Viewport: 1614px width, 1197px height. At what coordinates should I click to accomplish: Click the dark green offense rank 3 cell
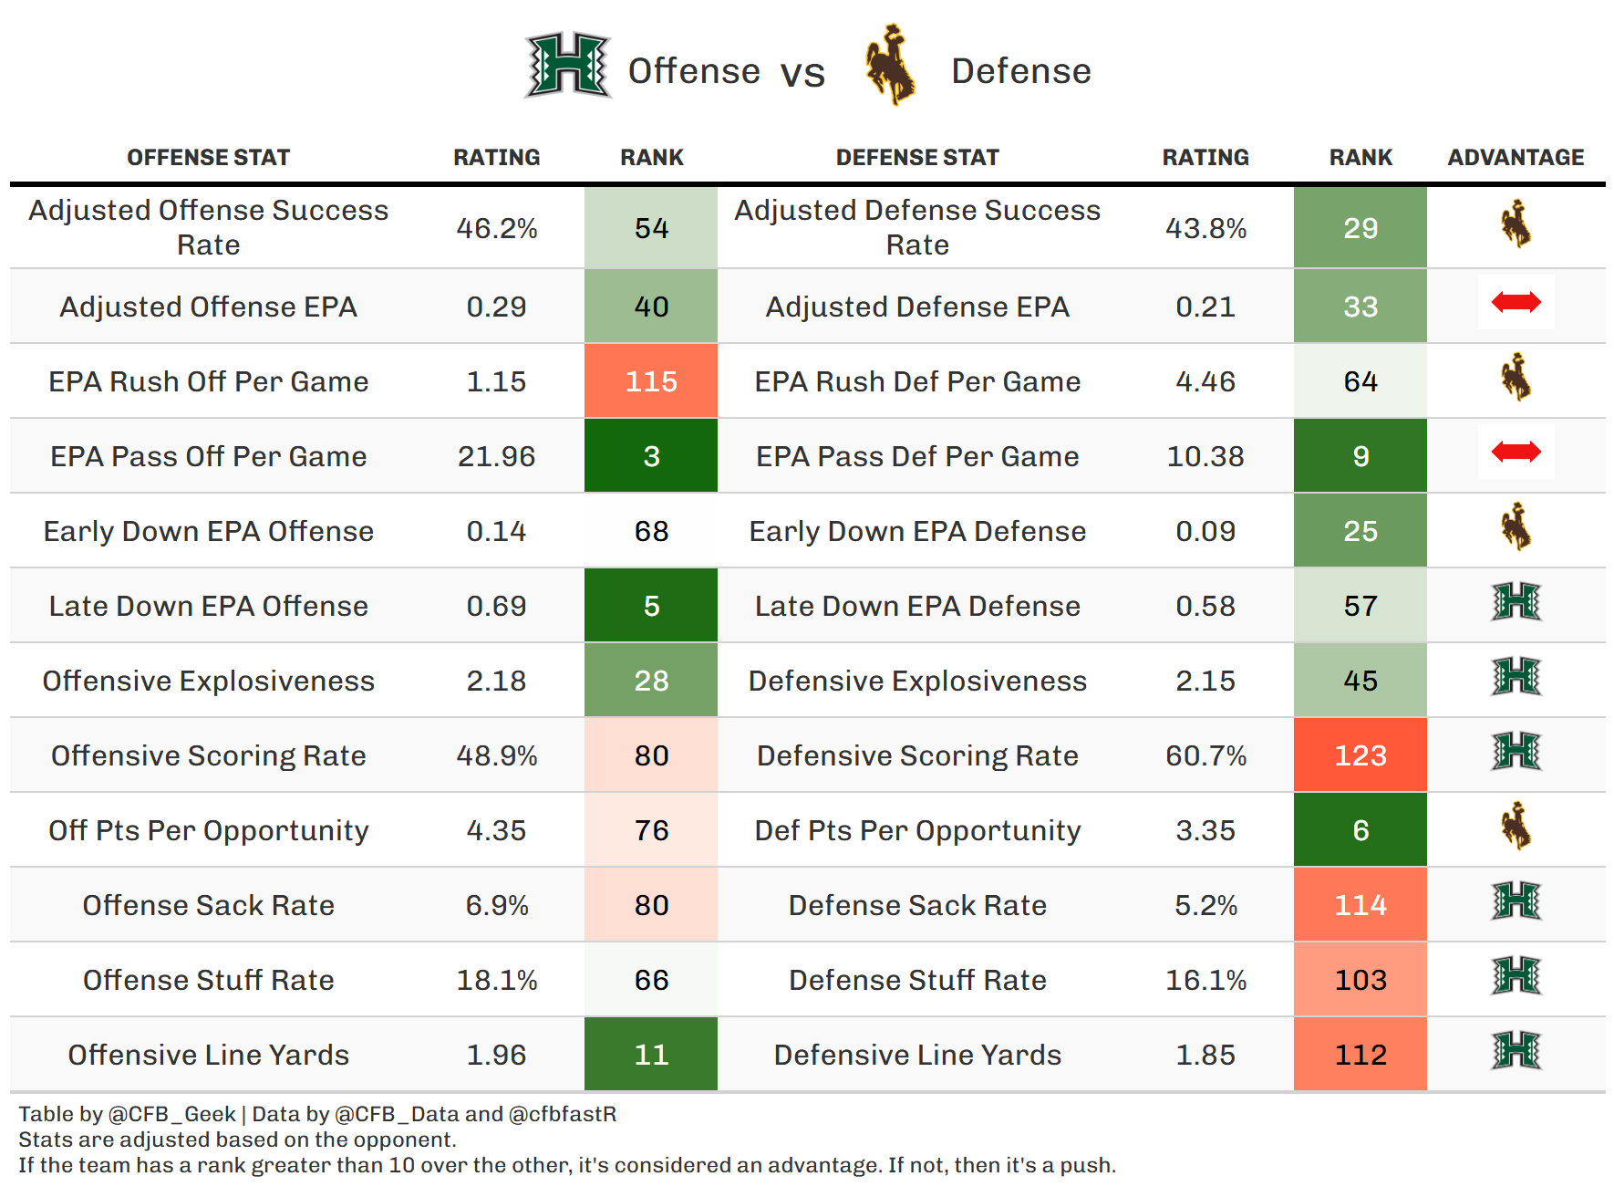coord(651,456)
